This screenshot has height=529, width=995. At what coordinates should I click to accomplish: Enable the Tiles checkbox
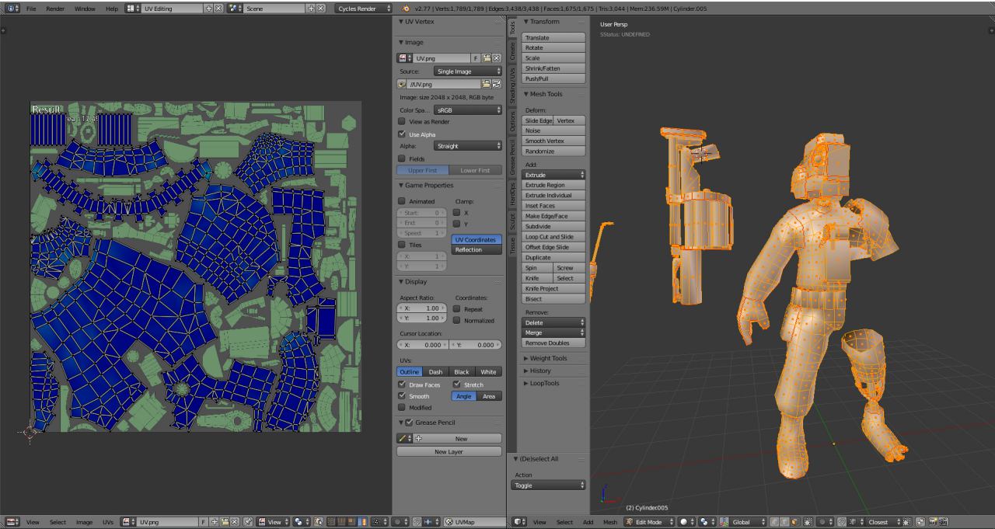[x=402, y=245]
